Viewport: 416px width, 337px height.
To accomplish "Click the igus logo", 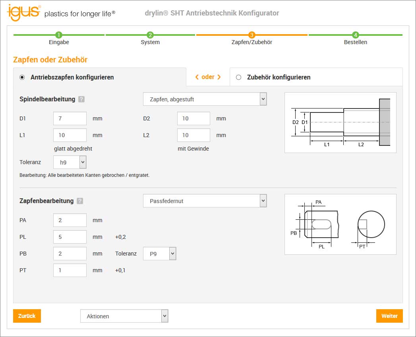I will [x=24, y=12].
